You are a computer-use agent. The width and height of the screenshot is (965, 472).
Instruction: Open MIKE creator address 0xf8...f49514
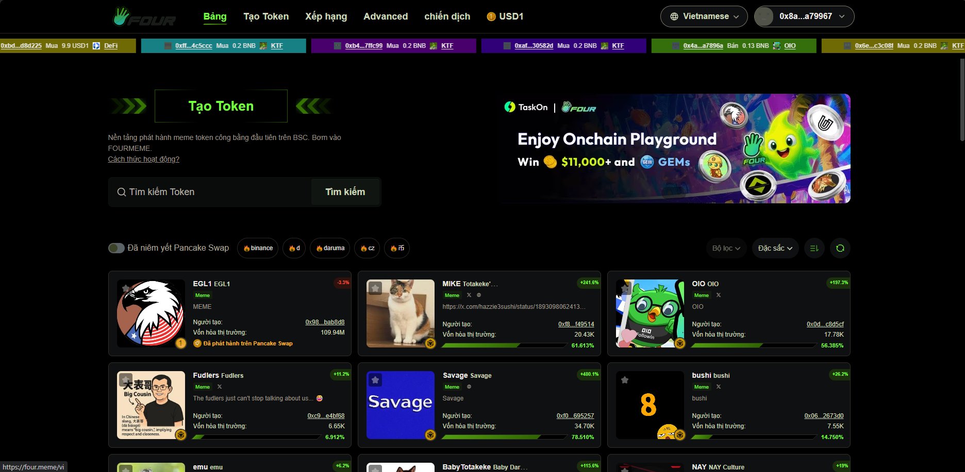pyautogui.click(x=576, y=324)
